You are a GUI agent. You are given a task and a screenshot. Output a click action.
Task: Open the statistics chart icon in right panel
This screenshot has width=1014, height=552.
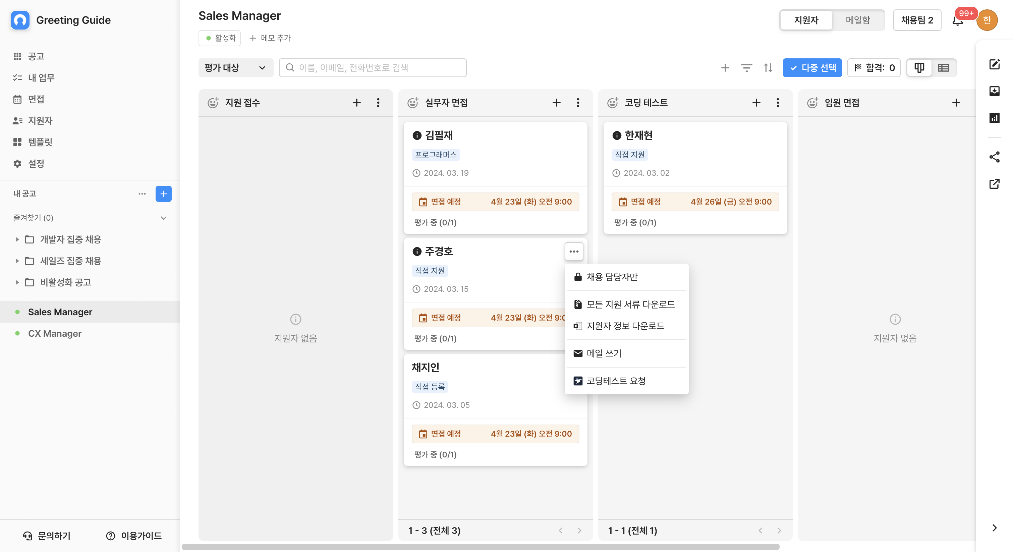point(995,118)
